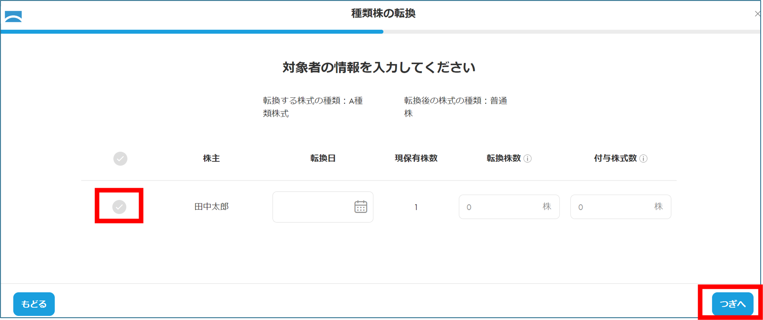Click the blue progress bar at top

click(192, 32)
